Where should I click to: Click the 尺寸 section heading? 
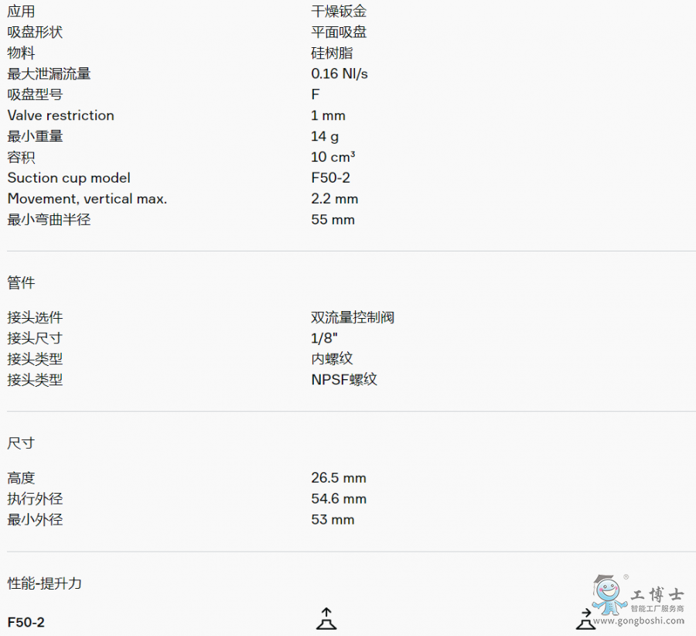click(21, 443)
